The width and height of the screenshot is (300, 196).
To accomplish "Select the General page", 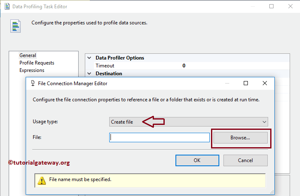I will (x=28, y=55).
